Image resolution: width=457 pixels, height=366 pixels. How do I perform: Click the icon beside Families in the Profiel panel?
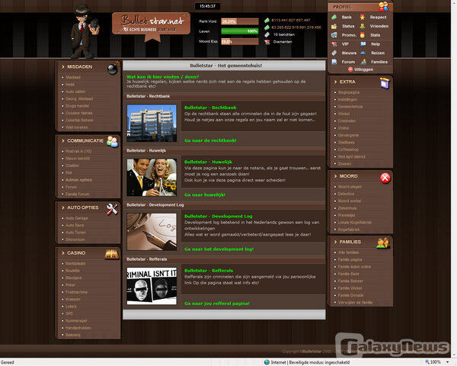(x=363, y=62)
